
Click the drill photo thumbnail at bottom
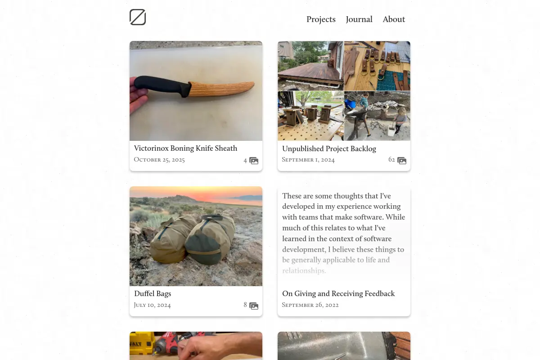point(196,346)
